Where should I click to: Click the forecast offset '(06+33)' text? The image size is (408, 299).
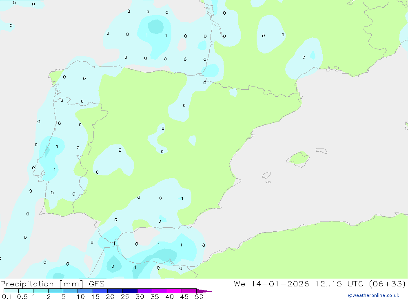[387, 283]
